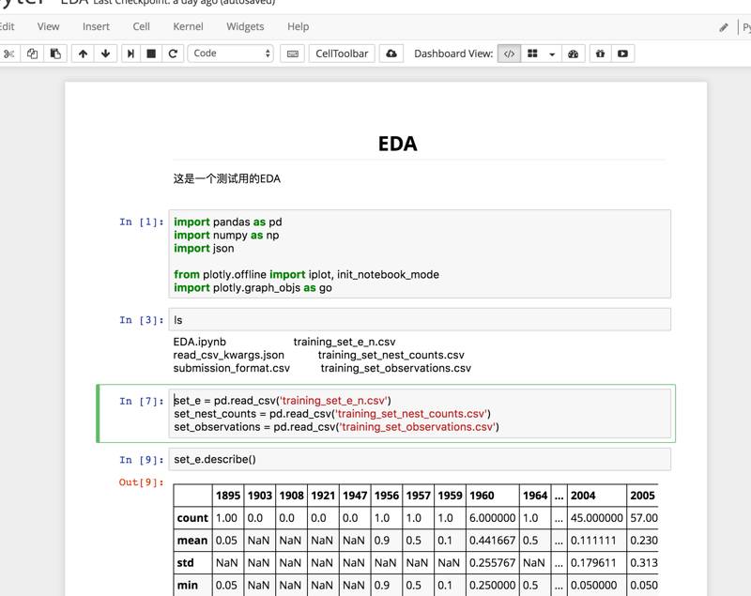This screenshot has height=596, width=751.
Task: Open the View menu
Action: pos(49,26)
